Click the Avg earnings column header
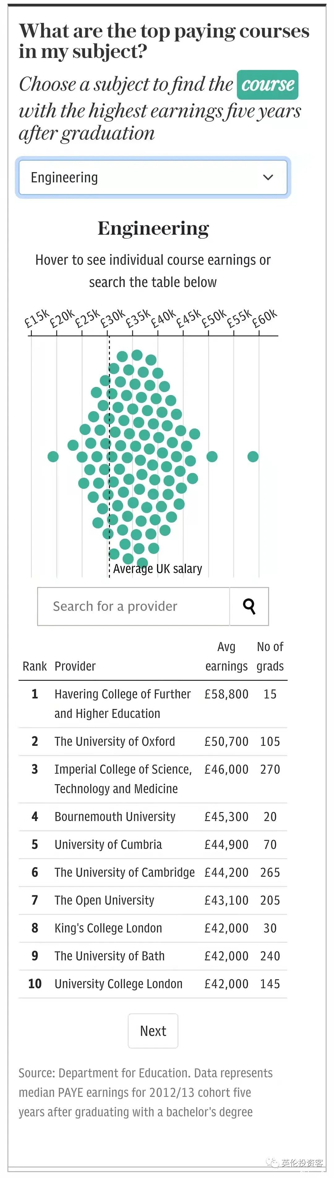 [226, 656]
